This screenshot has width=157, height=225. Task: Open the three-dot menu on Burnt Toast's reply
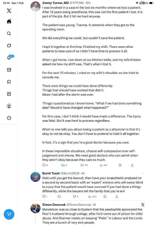coord(143,173)
